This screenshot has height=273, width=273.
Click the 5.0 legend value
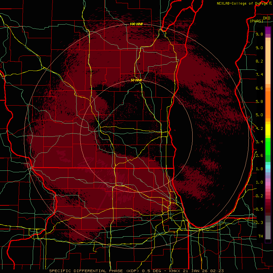coord(259,115)
